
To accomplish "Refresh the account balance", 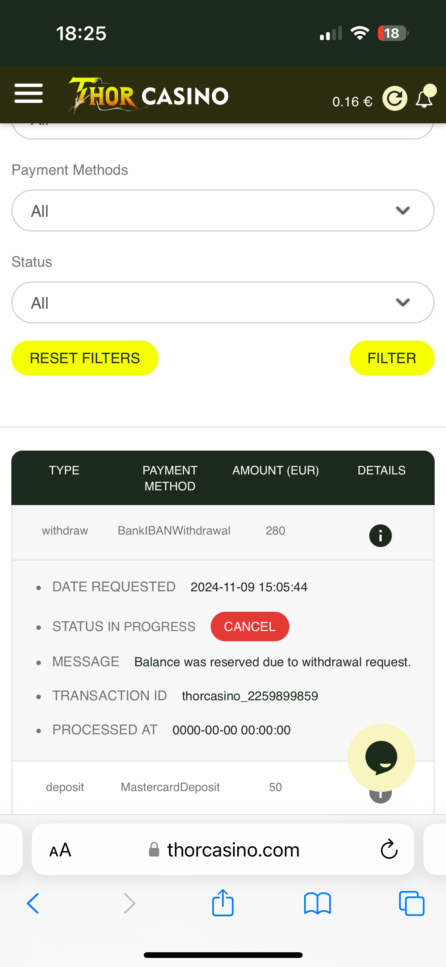I will point(395,98).
